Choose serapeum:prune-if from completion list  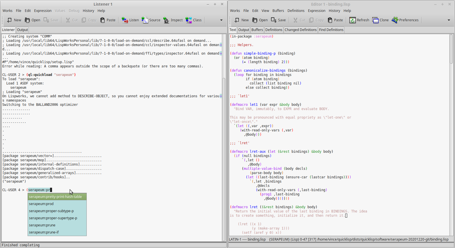pos(44,232)
